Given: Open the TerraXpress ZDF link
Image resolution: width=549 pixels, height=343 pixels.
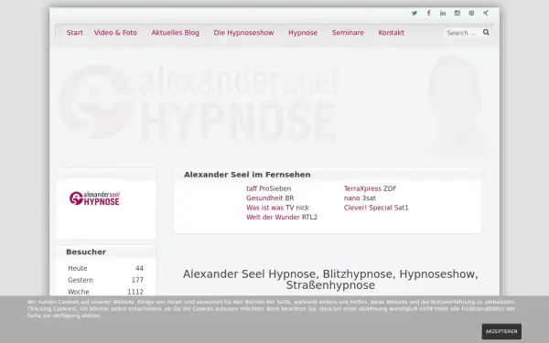Looking at the screenshot, I should point(362,188).
